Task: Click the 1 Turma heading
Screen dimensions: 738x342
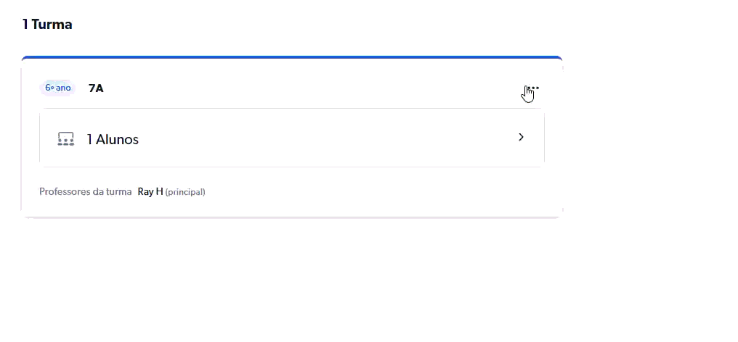Action: pyautogui.click(x=47, y=25)
